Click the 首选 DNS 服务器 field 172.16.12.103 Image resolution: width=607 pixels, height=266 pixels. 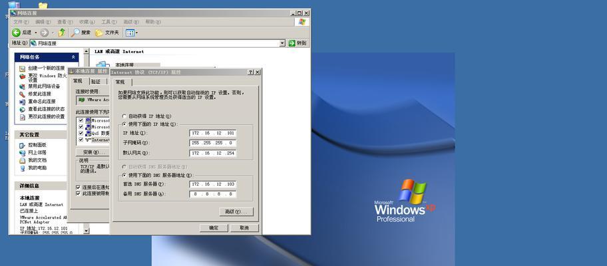coord(213,184)
